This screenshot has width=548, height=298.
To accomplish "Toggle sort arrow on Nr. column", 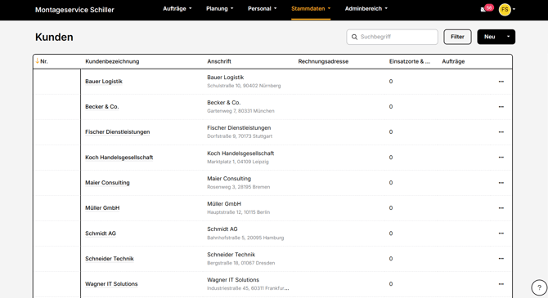I will point(38,61).
